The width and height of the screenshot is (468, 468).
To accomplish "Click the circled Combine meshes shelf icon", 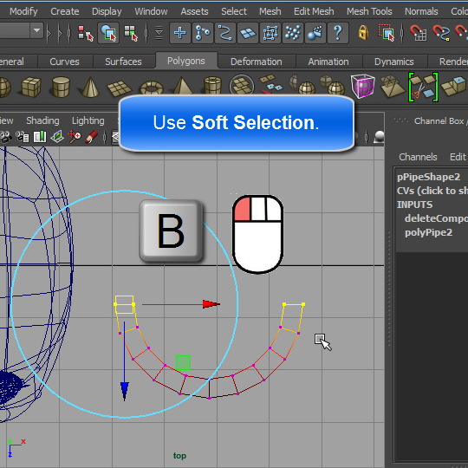I will tap(242, 85).
